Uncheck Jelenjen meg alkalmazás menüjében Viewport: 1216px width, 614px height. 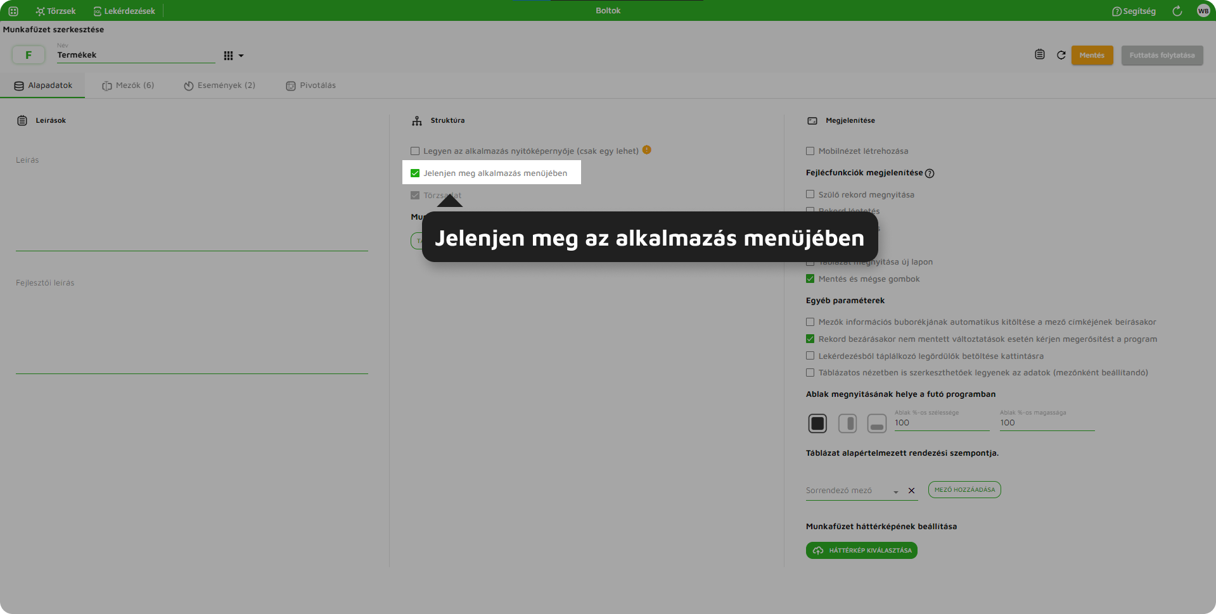415,173
